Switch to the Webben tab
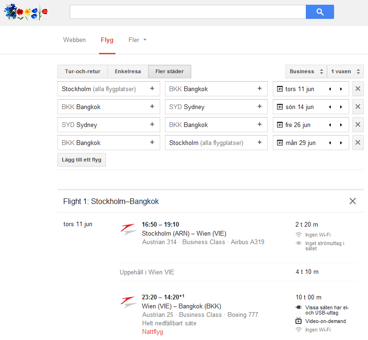This screenshot has width=368, height=340. click(74, 40)
